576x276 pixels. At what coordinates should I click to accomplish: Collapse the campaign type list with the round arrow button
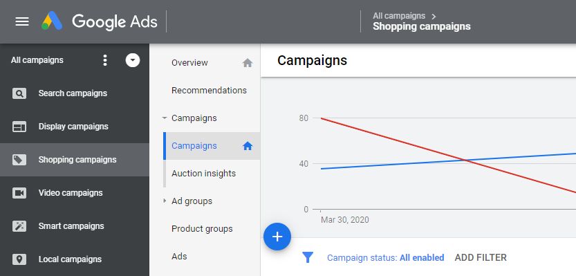click(x=133, y=60)
